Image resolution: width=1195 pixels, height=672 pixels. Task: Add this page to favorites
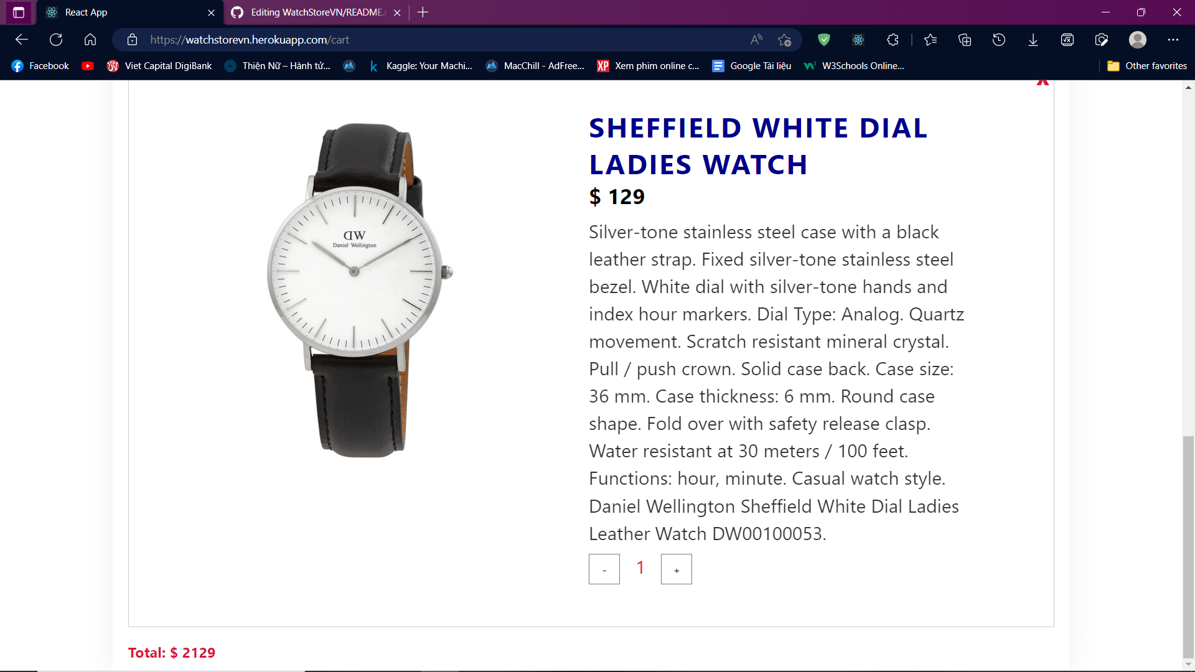(784, 40)
